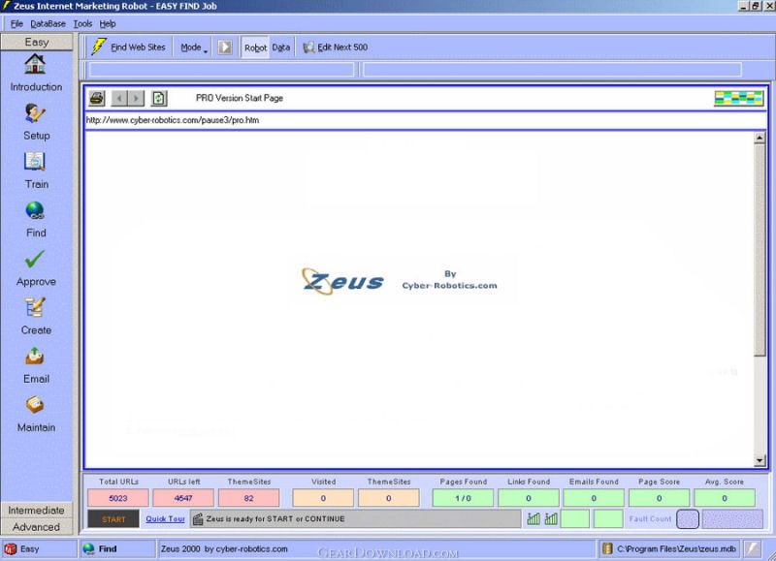Select the Train book icon

tap(35, 162)
